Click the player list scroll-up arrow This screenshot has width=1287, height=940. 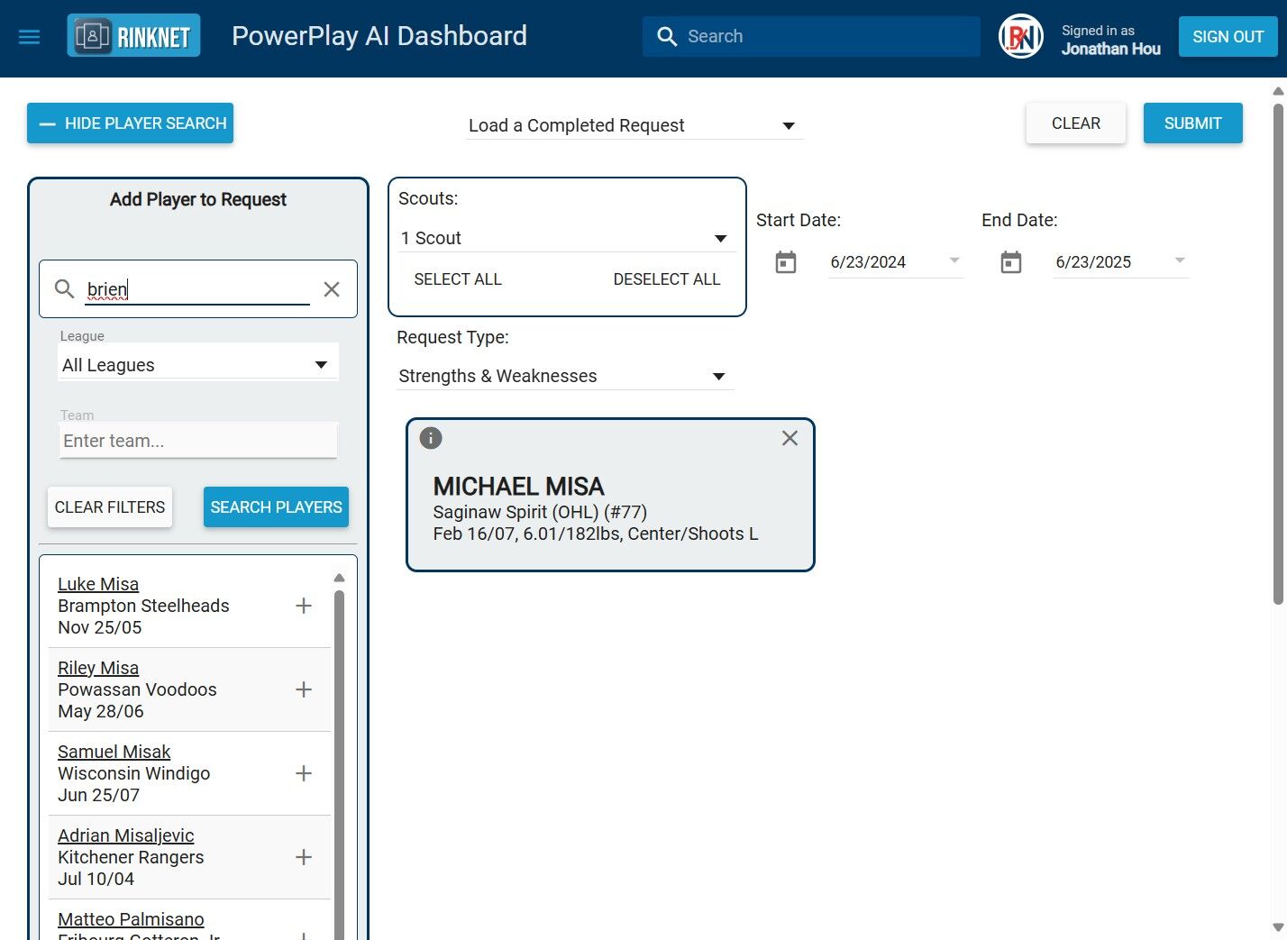tap(340, 578)
